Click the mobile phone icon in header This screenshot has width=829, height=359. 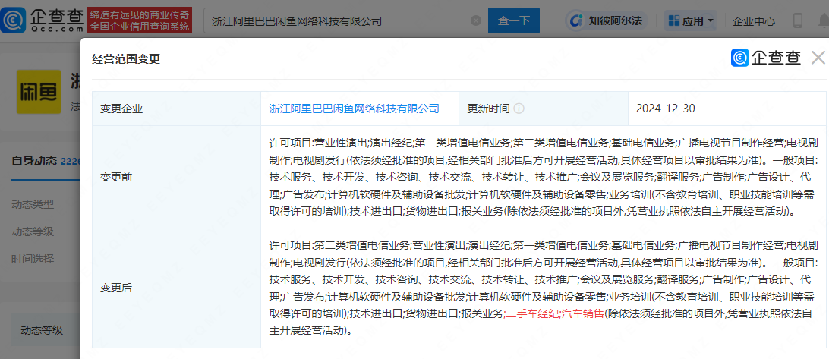coord(798,21)
